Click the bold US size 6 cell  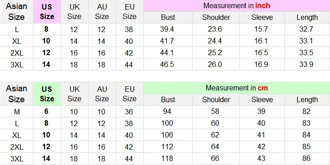point(46,111)
